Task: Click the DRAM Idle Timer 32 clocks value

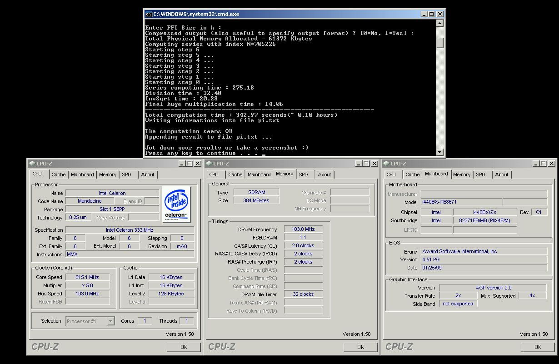Action: point(303,294)
